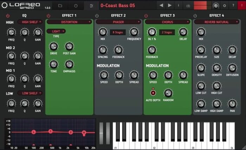Open the preset folder browser icon

tap(60, 6)
